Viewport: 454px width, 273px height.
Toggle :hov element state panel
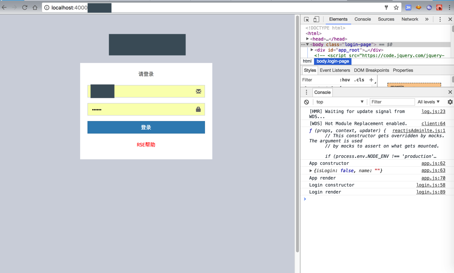tap(345, 80)
